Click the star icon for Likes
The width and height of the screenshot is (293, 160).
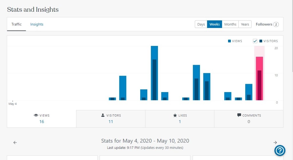click(x=175, y=116)
